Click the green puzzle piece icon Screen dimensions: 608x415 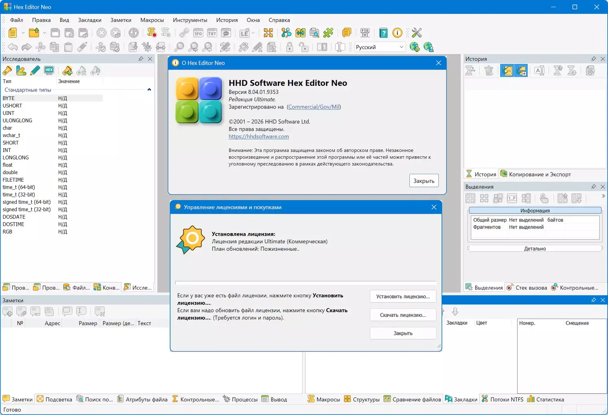point(328,33)
